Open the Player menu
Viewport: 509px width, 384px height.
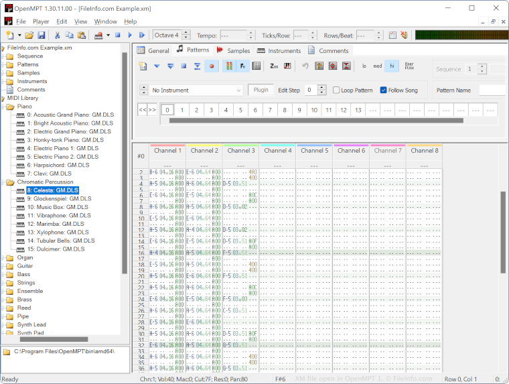41,21
